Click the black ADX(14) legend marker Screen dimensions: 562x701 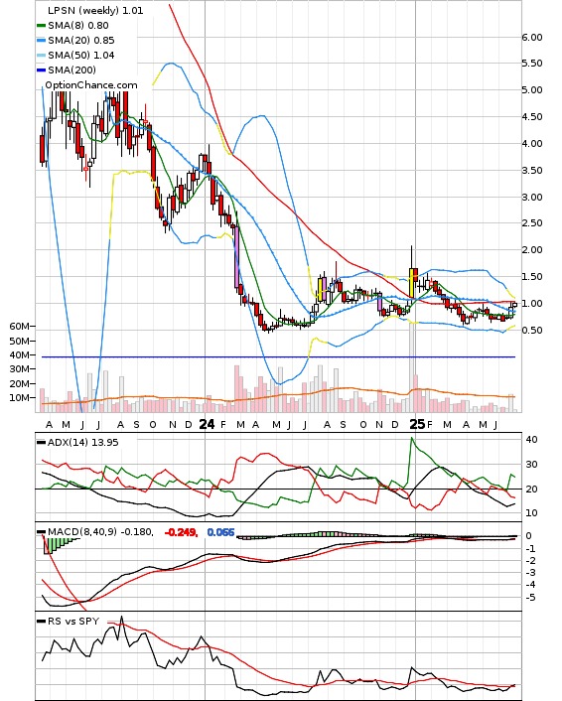click(41, 442)
